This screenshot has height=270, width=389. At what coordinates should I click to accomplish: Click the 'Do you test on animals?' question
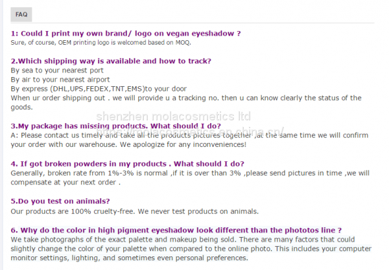pos(60,201)
